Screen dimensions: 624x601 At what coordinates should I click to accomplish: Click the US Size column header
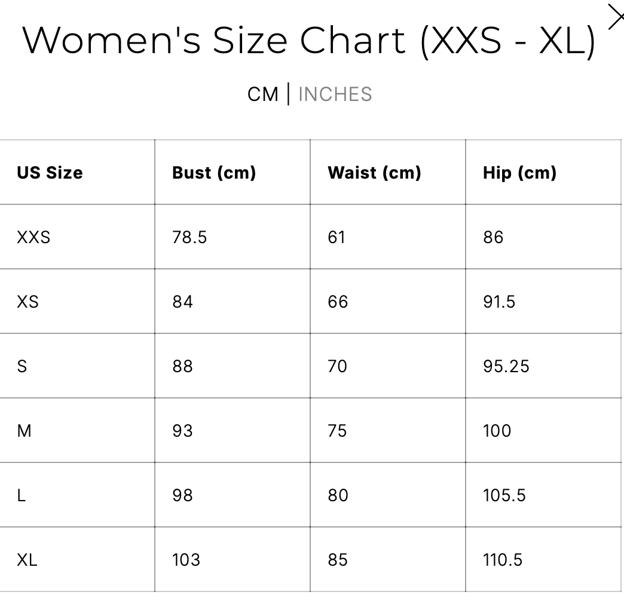(x=50, y=173)
